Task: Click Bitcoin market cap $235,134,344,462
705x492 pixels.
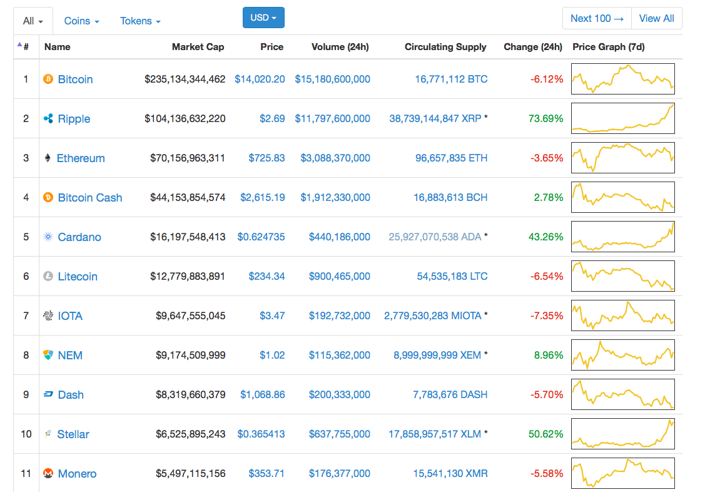Action: click(185, 79)
